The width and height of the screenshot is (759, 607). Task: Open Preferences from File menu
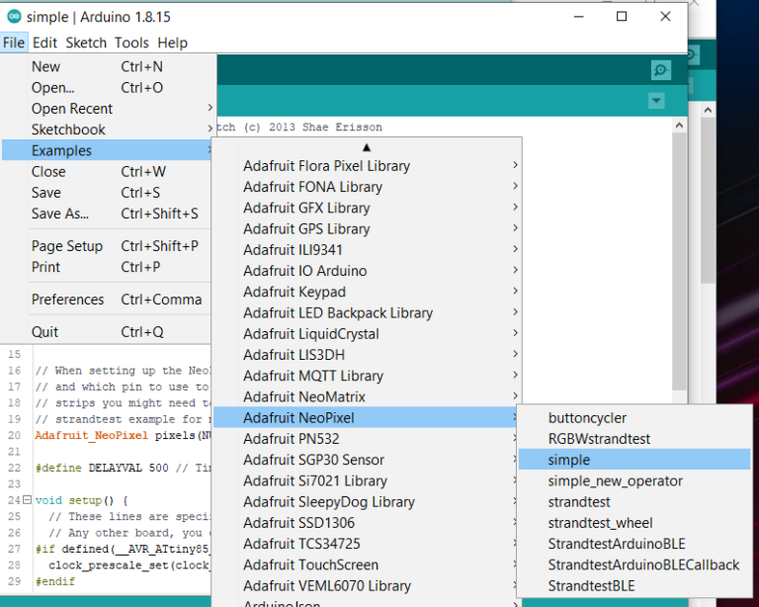tap(107, 300)
